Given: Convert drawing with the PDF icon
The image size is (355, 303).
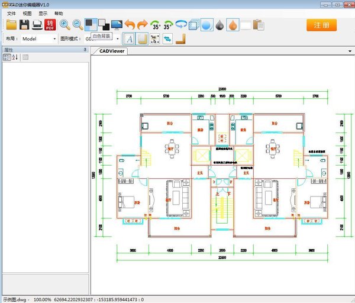Looking at the screenshot, I should pos(50,25).
